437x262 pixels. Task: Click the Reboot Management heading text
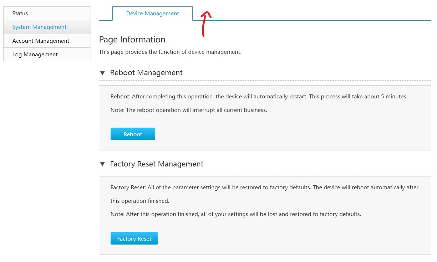pos(146,73)
